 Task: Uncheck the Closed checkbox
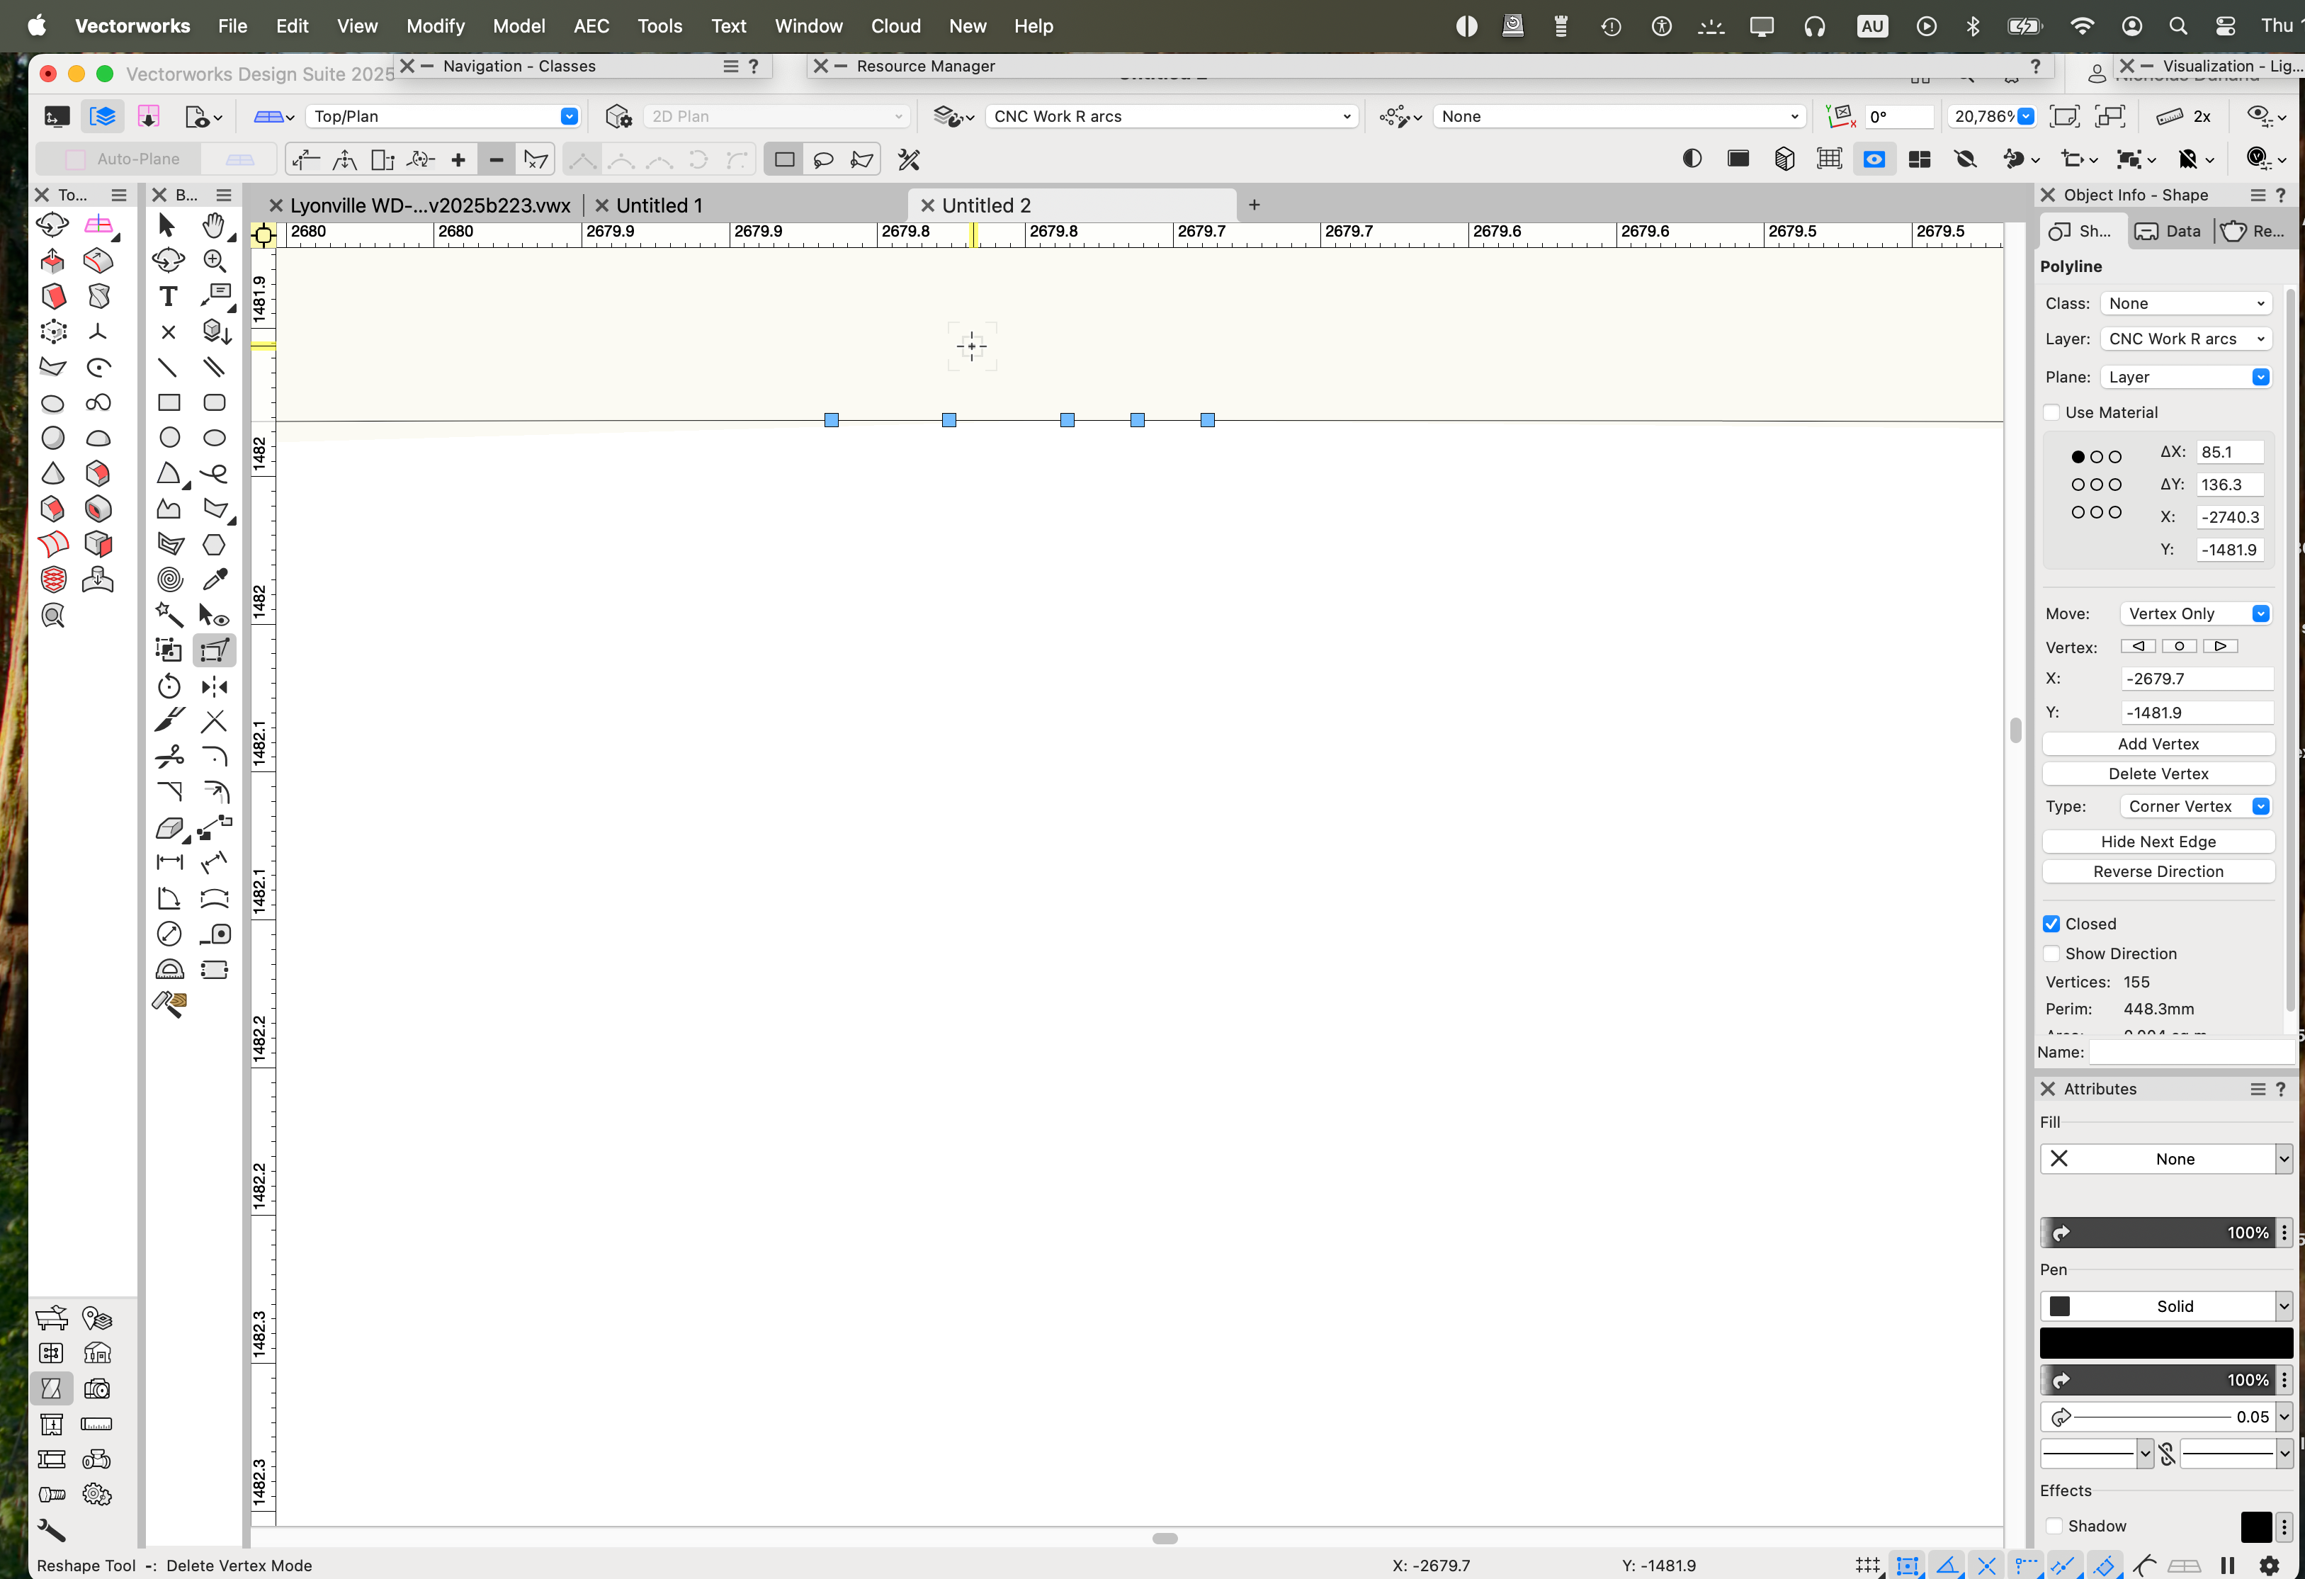coord(2052,924)
